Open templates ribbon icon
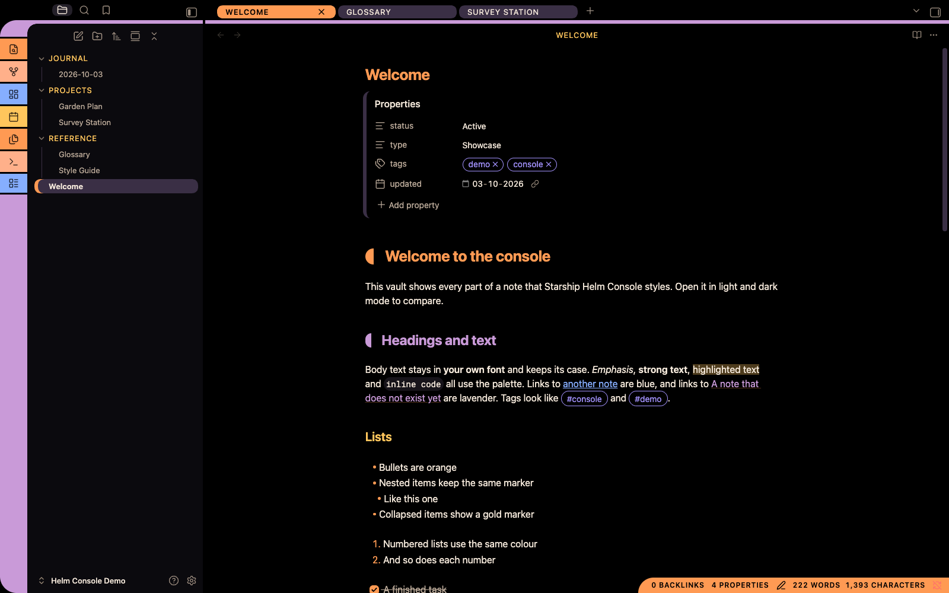Viewport: 949px width, 593px height. (x=14, y=139)
